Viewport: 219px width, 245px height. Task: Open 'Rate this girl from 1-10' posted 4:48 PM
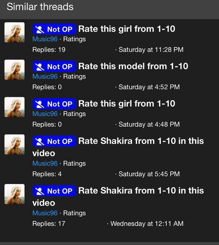pos(127,103)
